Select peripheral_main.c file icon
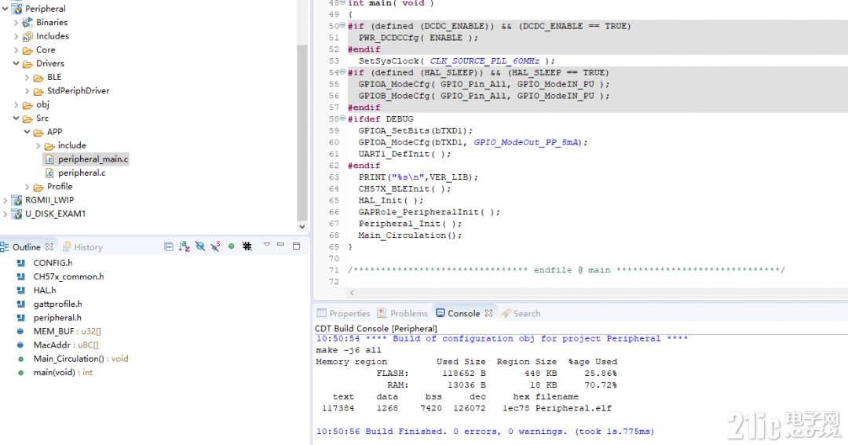The image size is (848, 445). click(49, 159)
